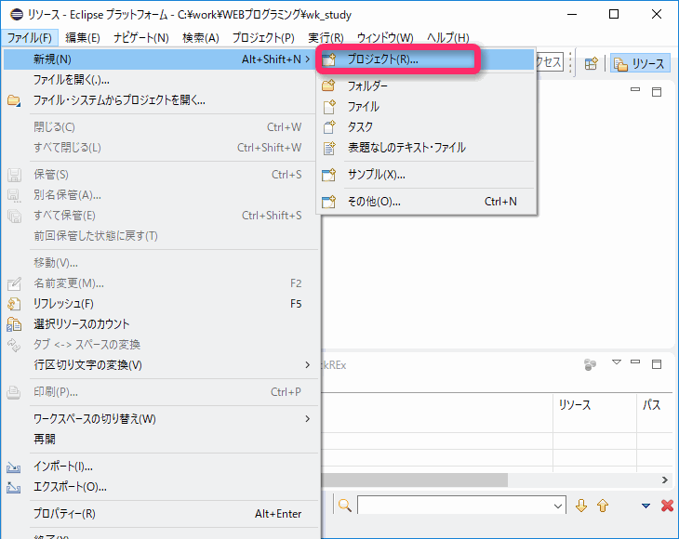Maximize the upper editor area view

point(657,91)
